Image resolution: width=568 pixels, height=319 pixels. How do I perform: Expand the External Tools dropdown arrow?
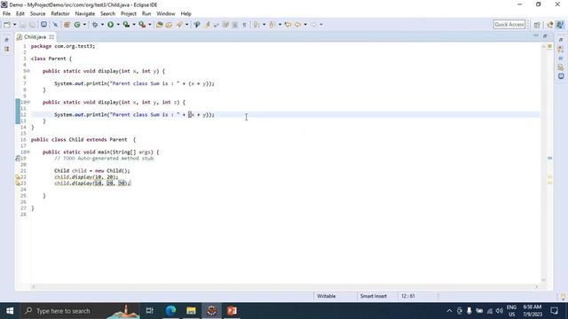click(x=150, y=25)
